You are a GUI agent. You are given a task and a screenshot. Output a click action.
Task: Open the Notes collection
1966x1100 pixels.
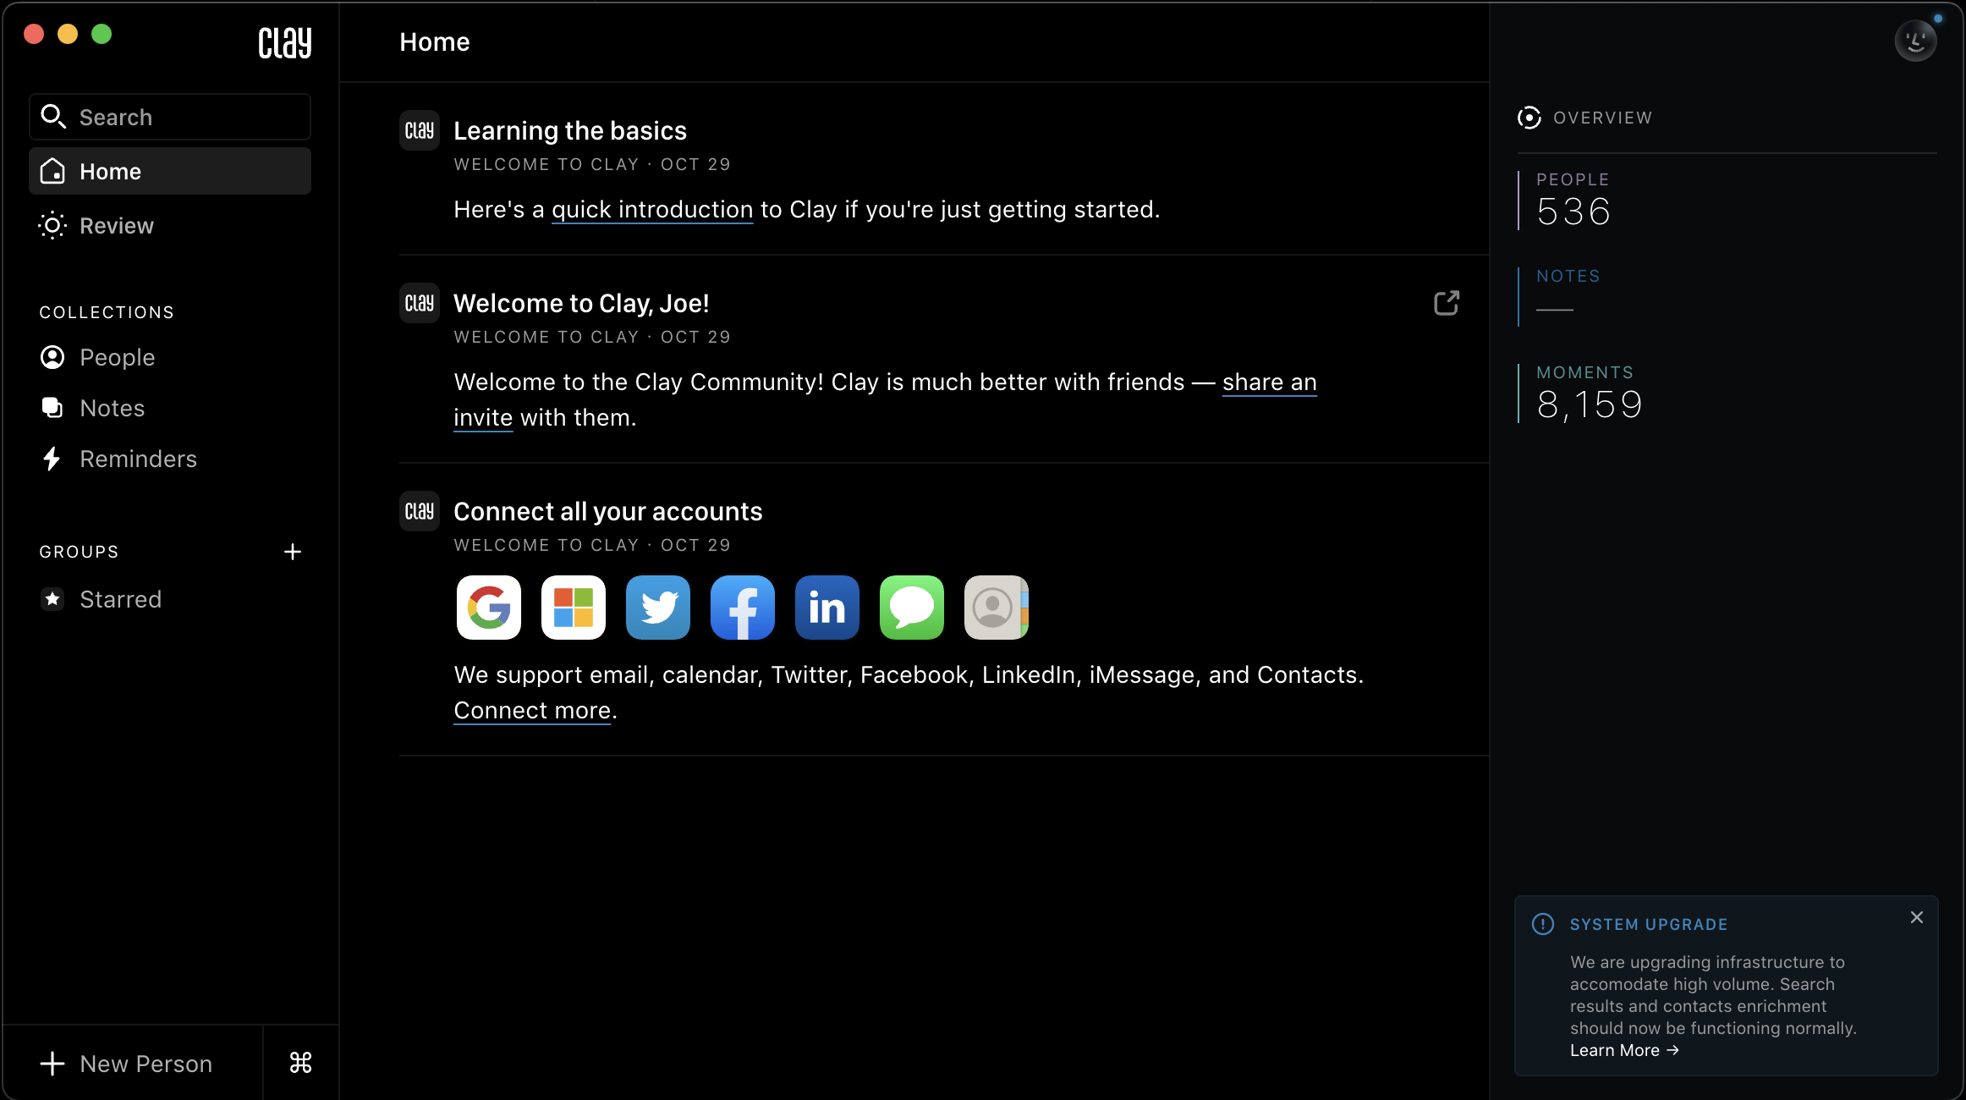[x=112, y=409]
